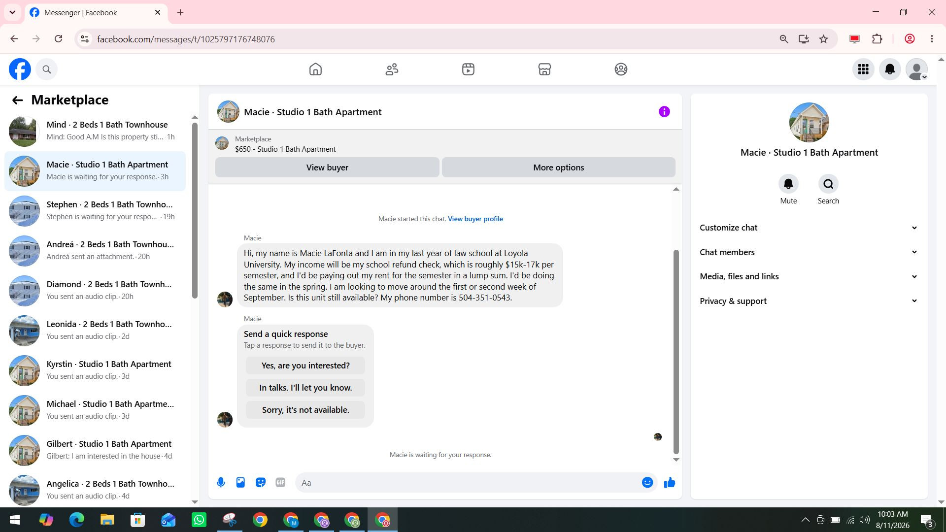Open the Reels video icon

(x=468, y=69)
